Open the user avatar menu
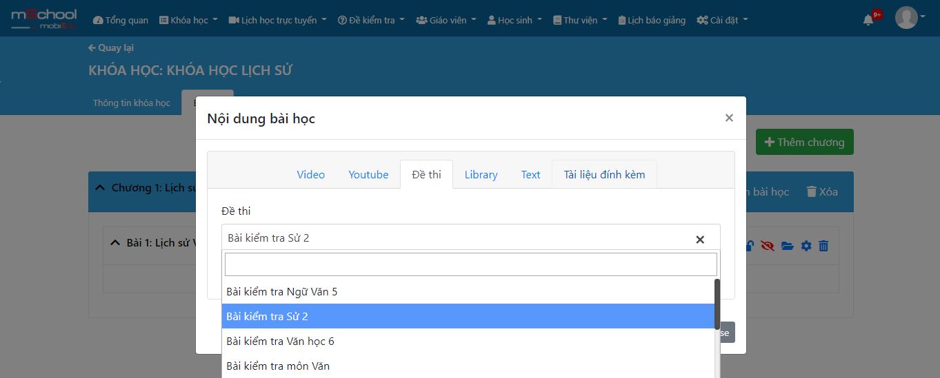Screen dimensions: 940x378 coord(910,18)
